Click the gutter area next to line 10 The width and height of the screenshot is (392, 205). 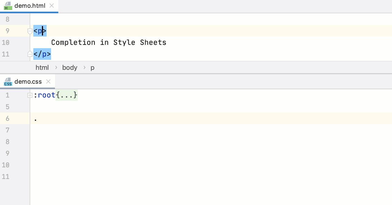pos(17,42)
